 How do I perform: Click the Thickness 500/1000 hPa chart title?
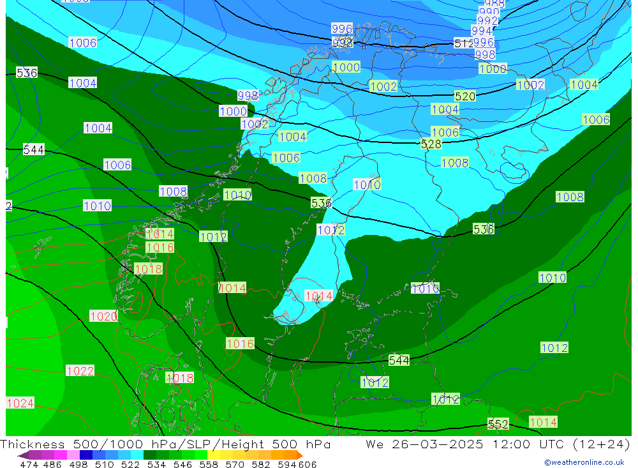coord(165,444)
